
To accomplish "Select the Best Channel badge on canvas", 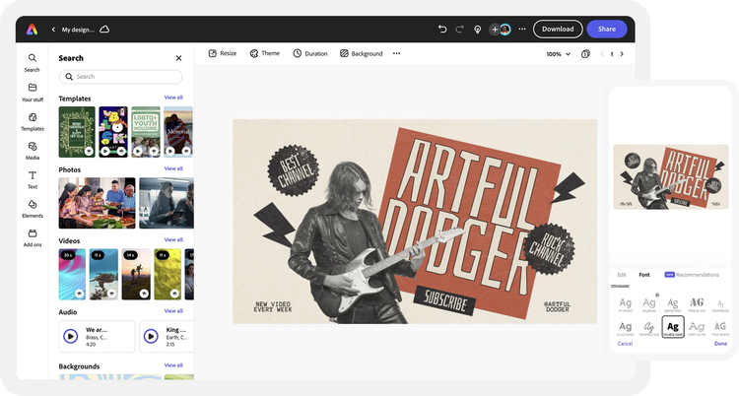I will coord(294,170).
